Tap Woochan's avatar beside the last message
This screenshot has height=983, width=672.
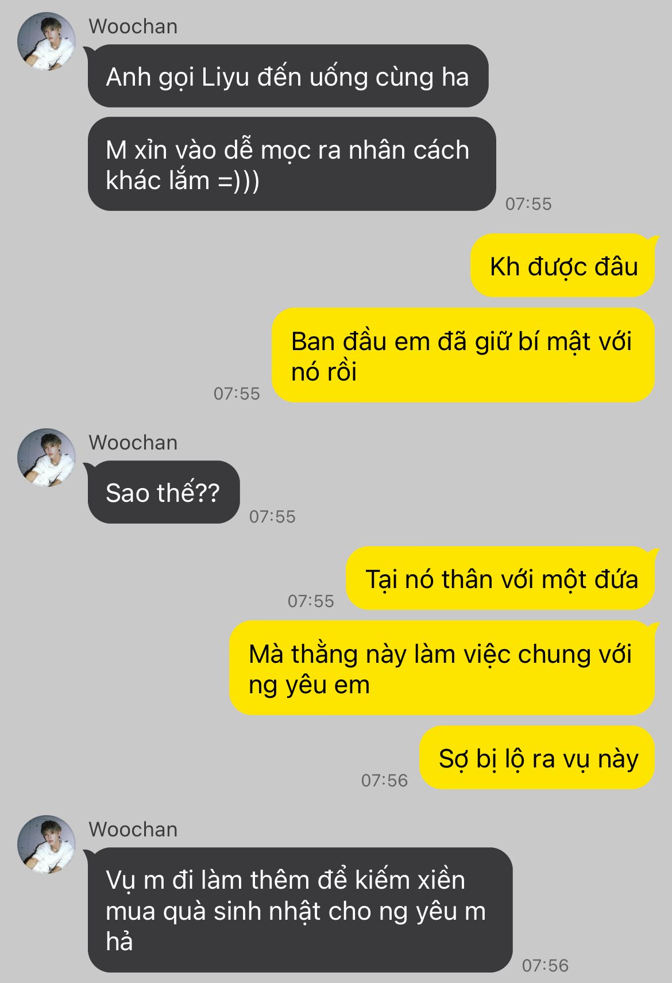pyautogui.click(x=47, y=844)
